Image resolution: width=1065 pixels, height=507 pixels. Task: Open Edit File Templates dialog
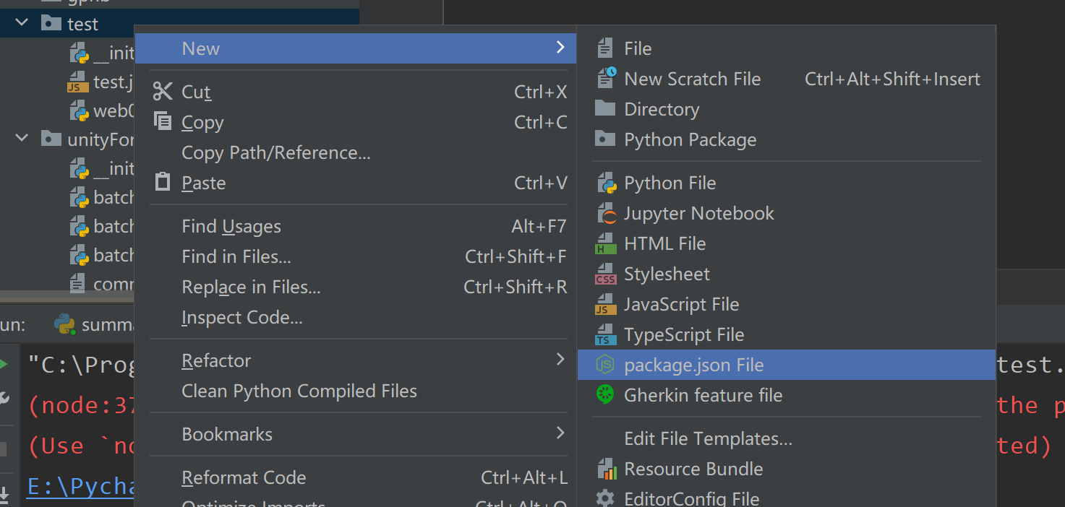[x=708, y=439]
